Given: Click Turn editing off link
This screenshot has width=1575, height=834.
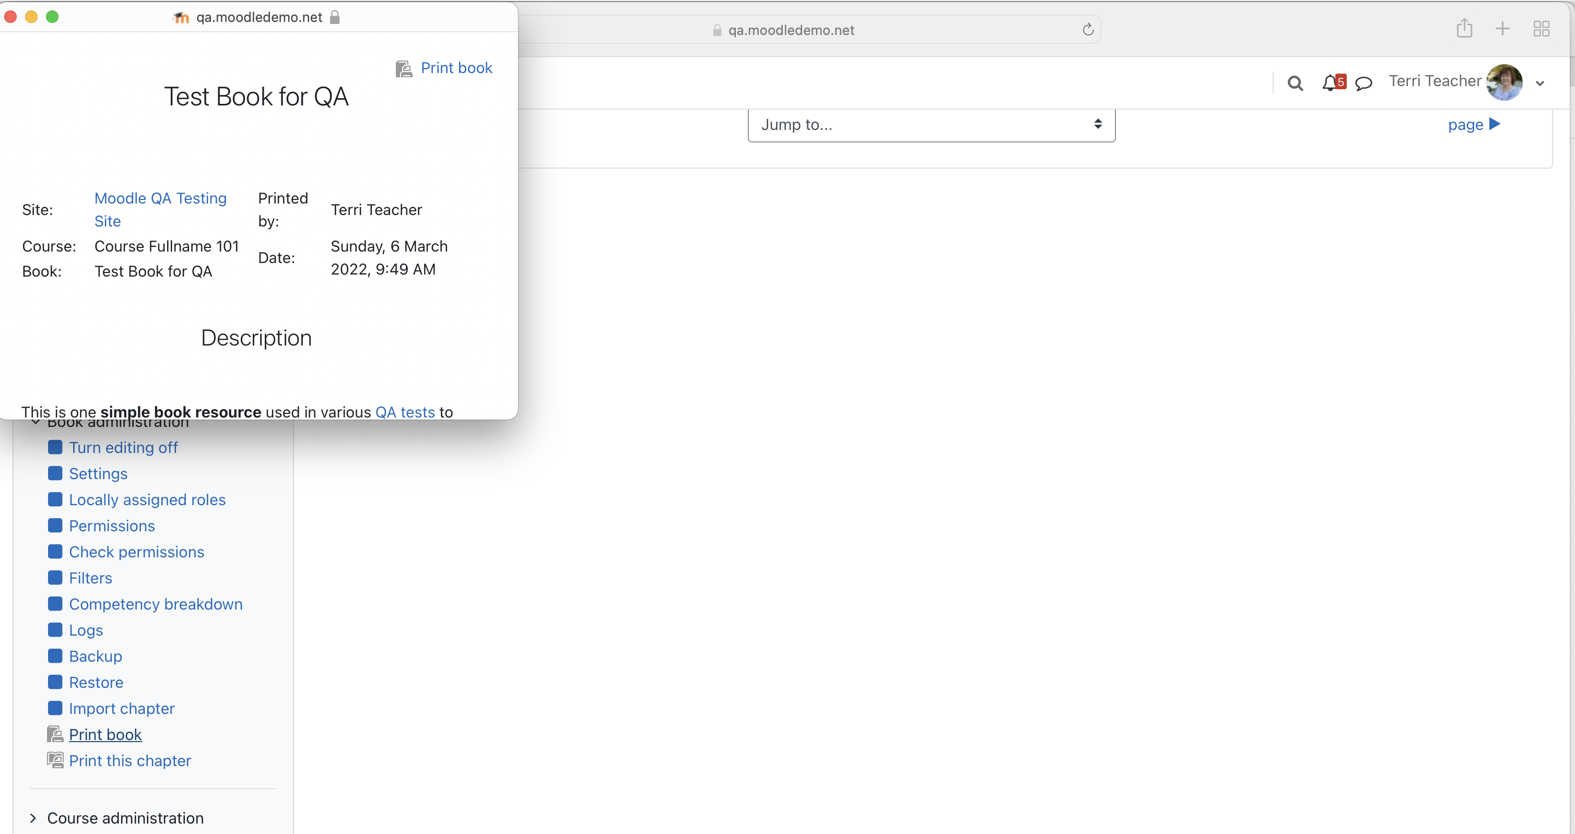Looking at the screenshot, I should pyautogui.click(x=124, y=447).
